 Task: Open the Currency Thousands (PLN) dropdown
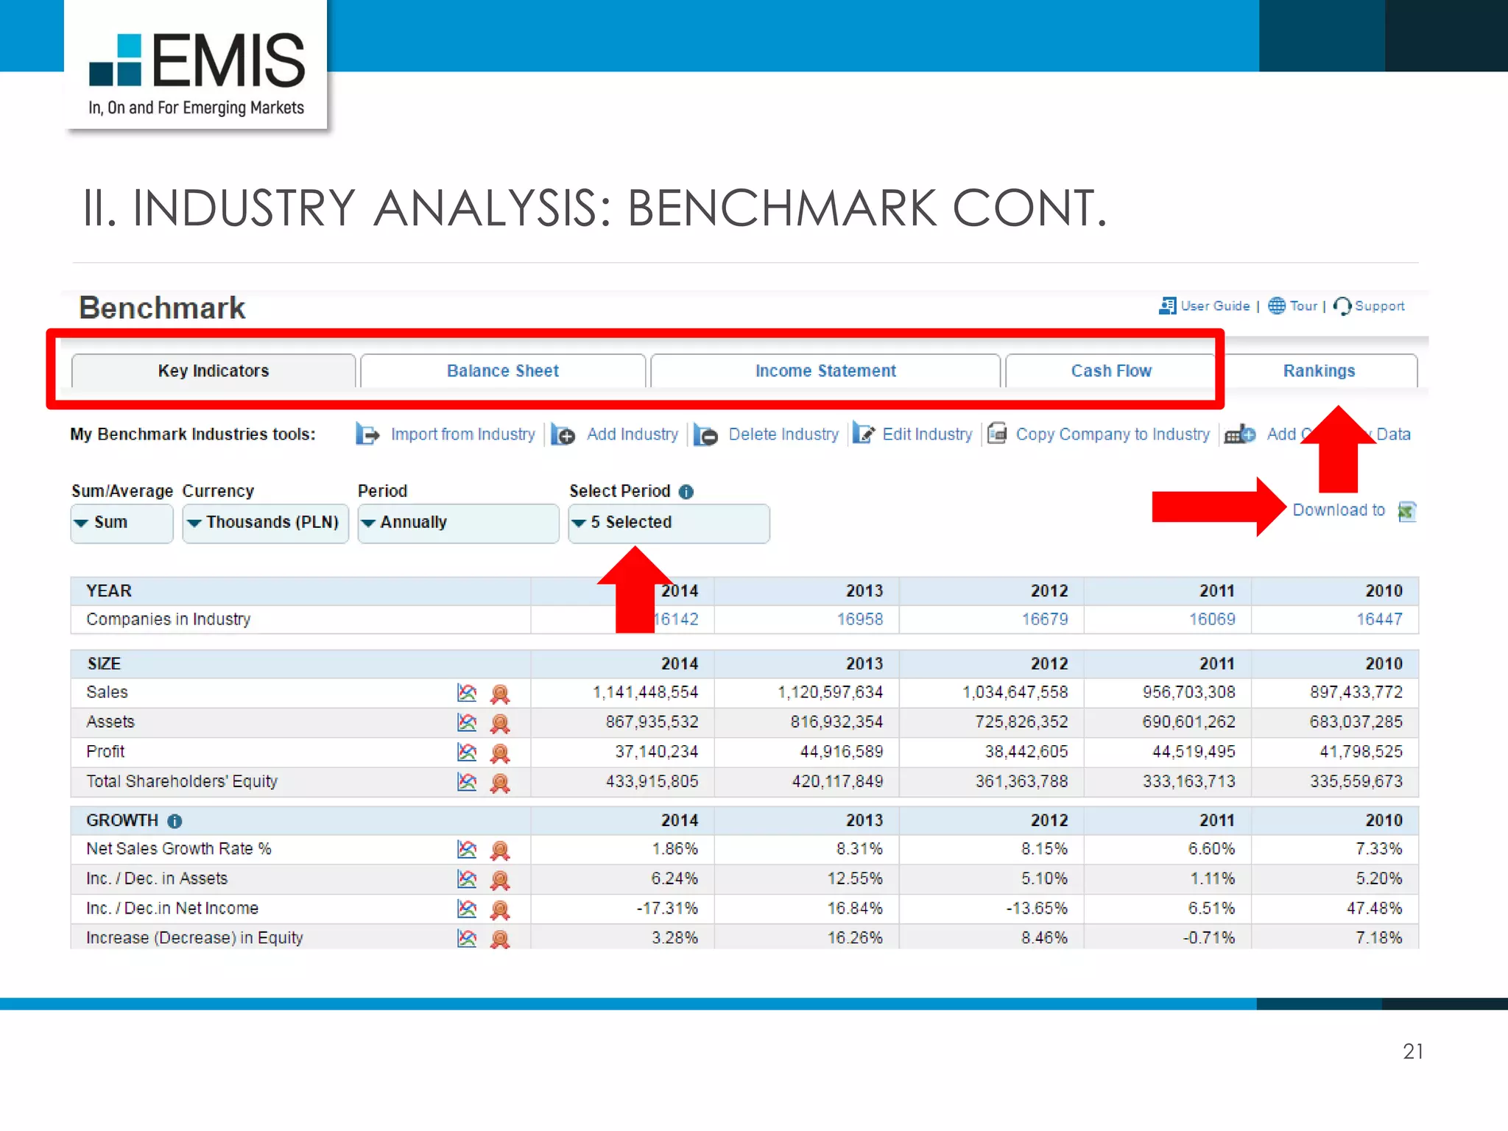tap(265, 523)
